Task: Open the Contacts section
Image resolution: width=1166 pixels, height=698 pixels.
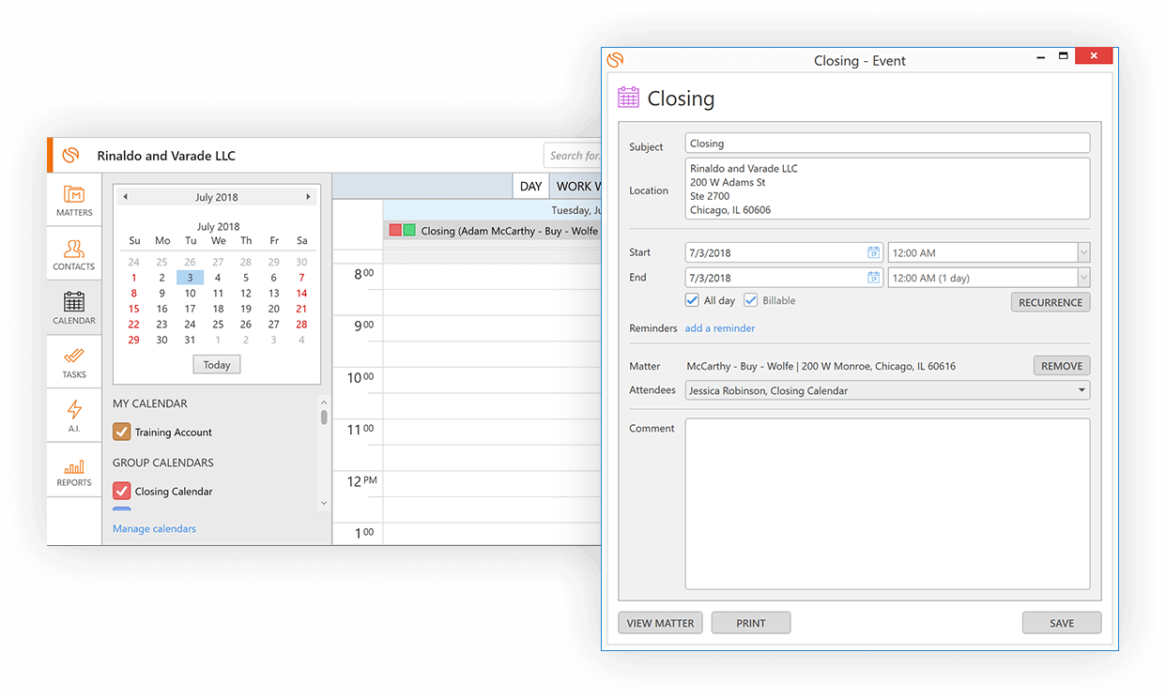Action: click(x=74, y=252)
